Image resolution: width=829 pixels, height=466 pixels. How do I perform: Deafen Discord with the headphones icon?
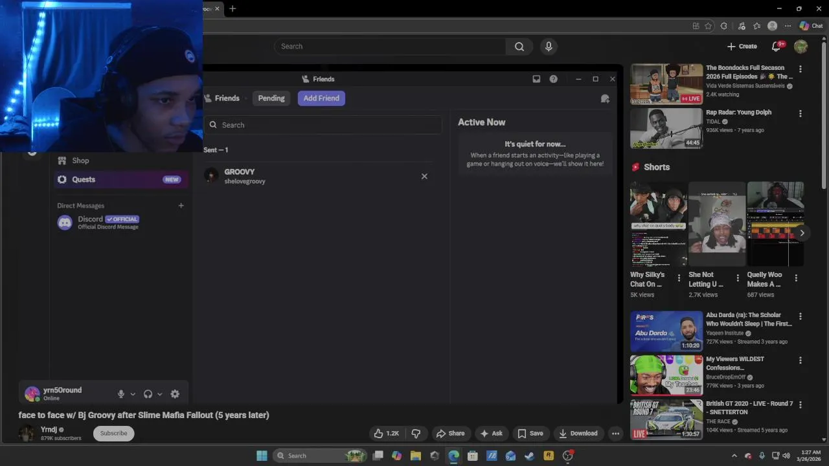click(148, 394)
